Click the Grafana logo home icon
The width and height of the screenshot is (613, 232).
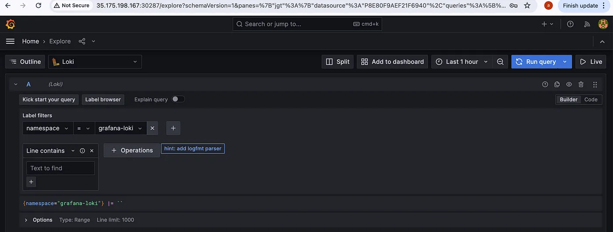pyautogui.click(x=11, y=24)
